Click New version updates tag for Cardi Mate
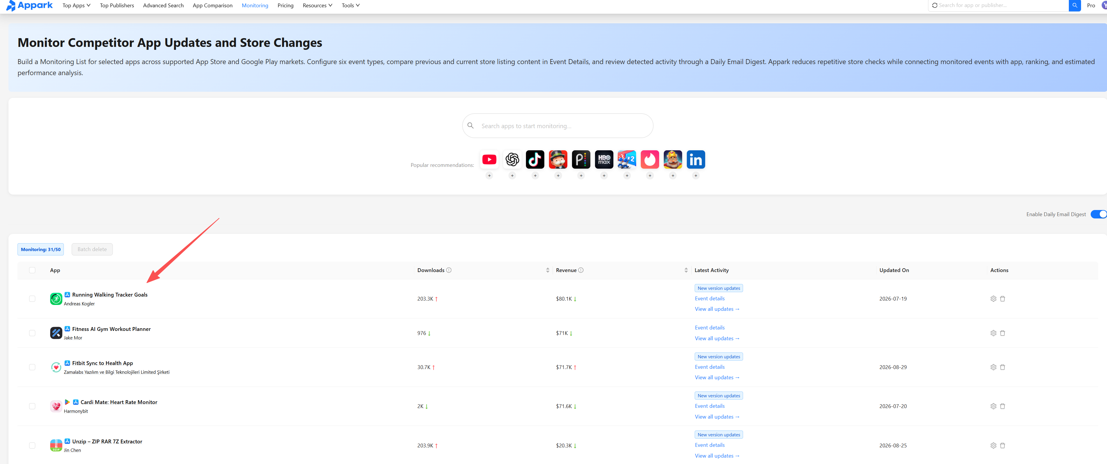This screenshot has width=1107, height=464. (x=719, y=396)
